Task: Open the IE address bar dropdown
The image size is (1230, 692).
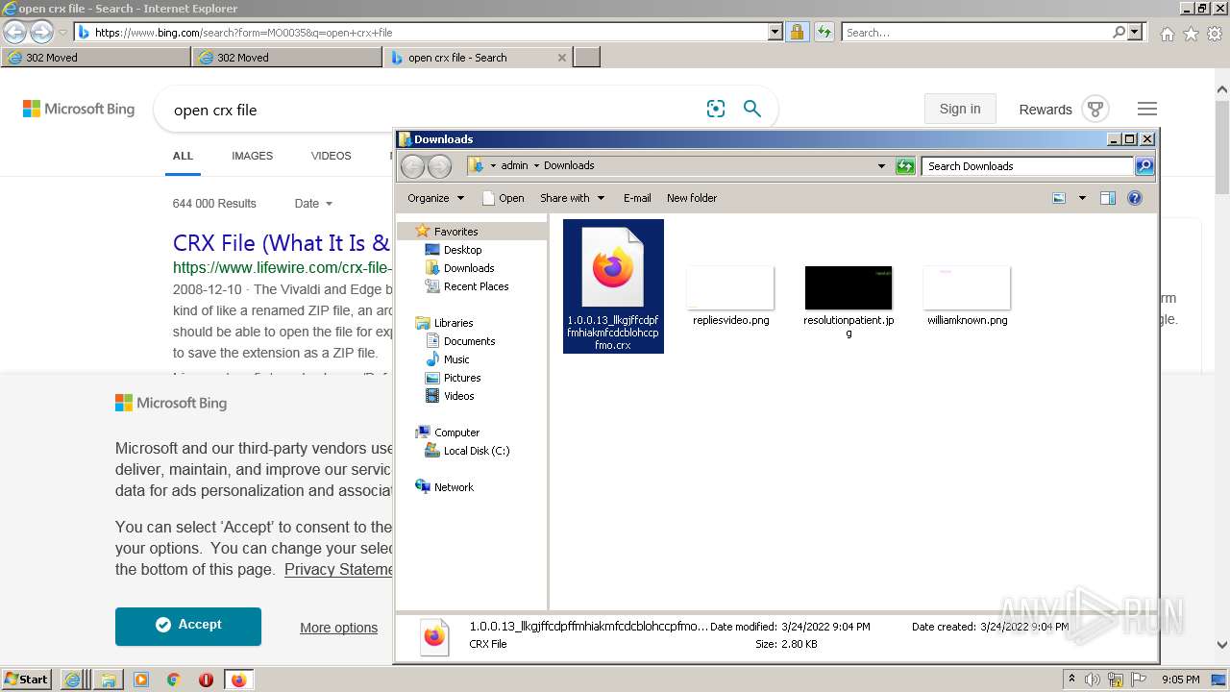Action: click(775, 32)
